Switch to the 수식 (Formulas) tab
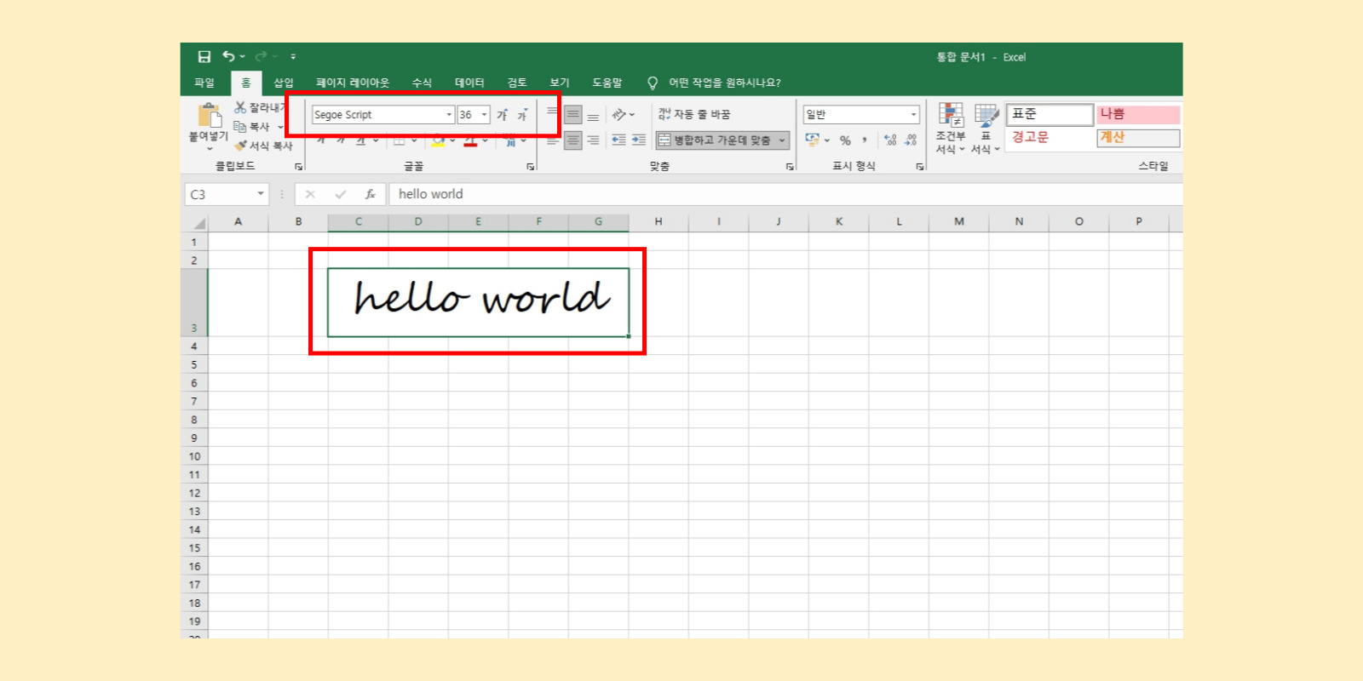1363x681 pixels. [x=422, y=83]
